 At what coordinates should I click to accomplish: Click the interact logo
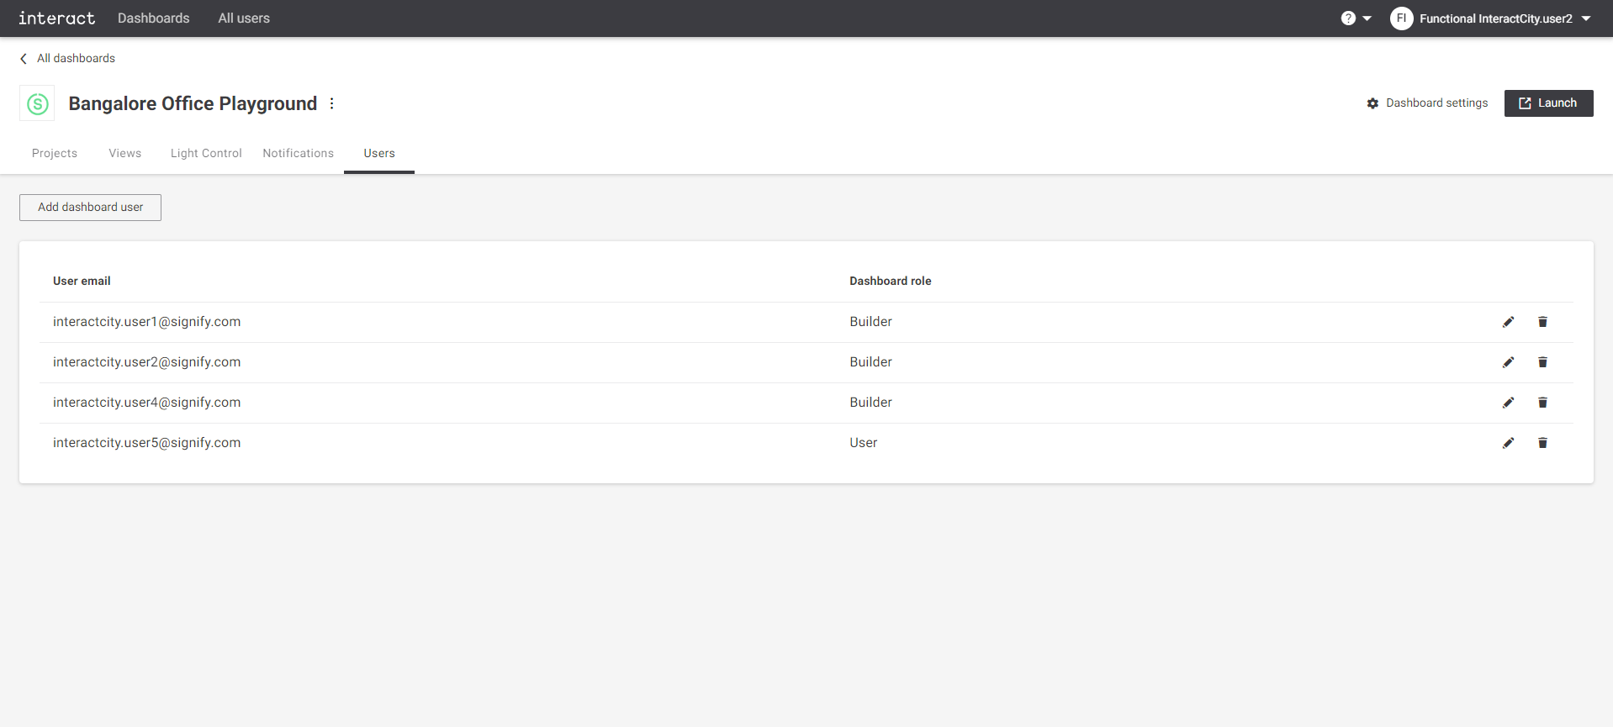coord(56,18)
